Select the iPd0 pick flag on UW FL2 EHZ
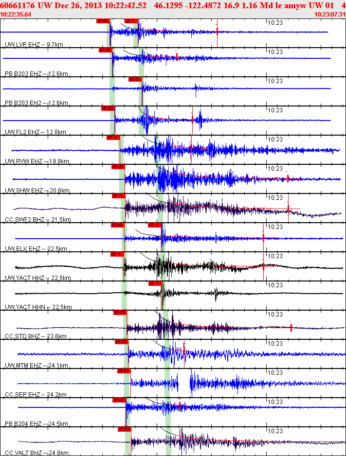Image resolution: width=346 pixels, height=456 pixels. tap(108, 108)
